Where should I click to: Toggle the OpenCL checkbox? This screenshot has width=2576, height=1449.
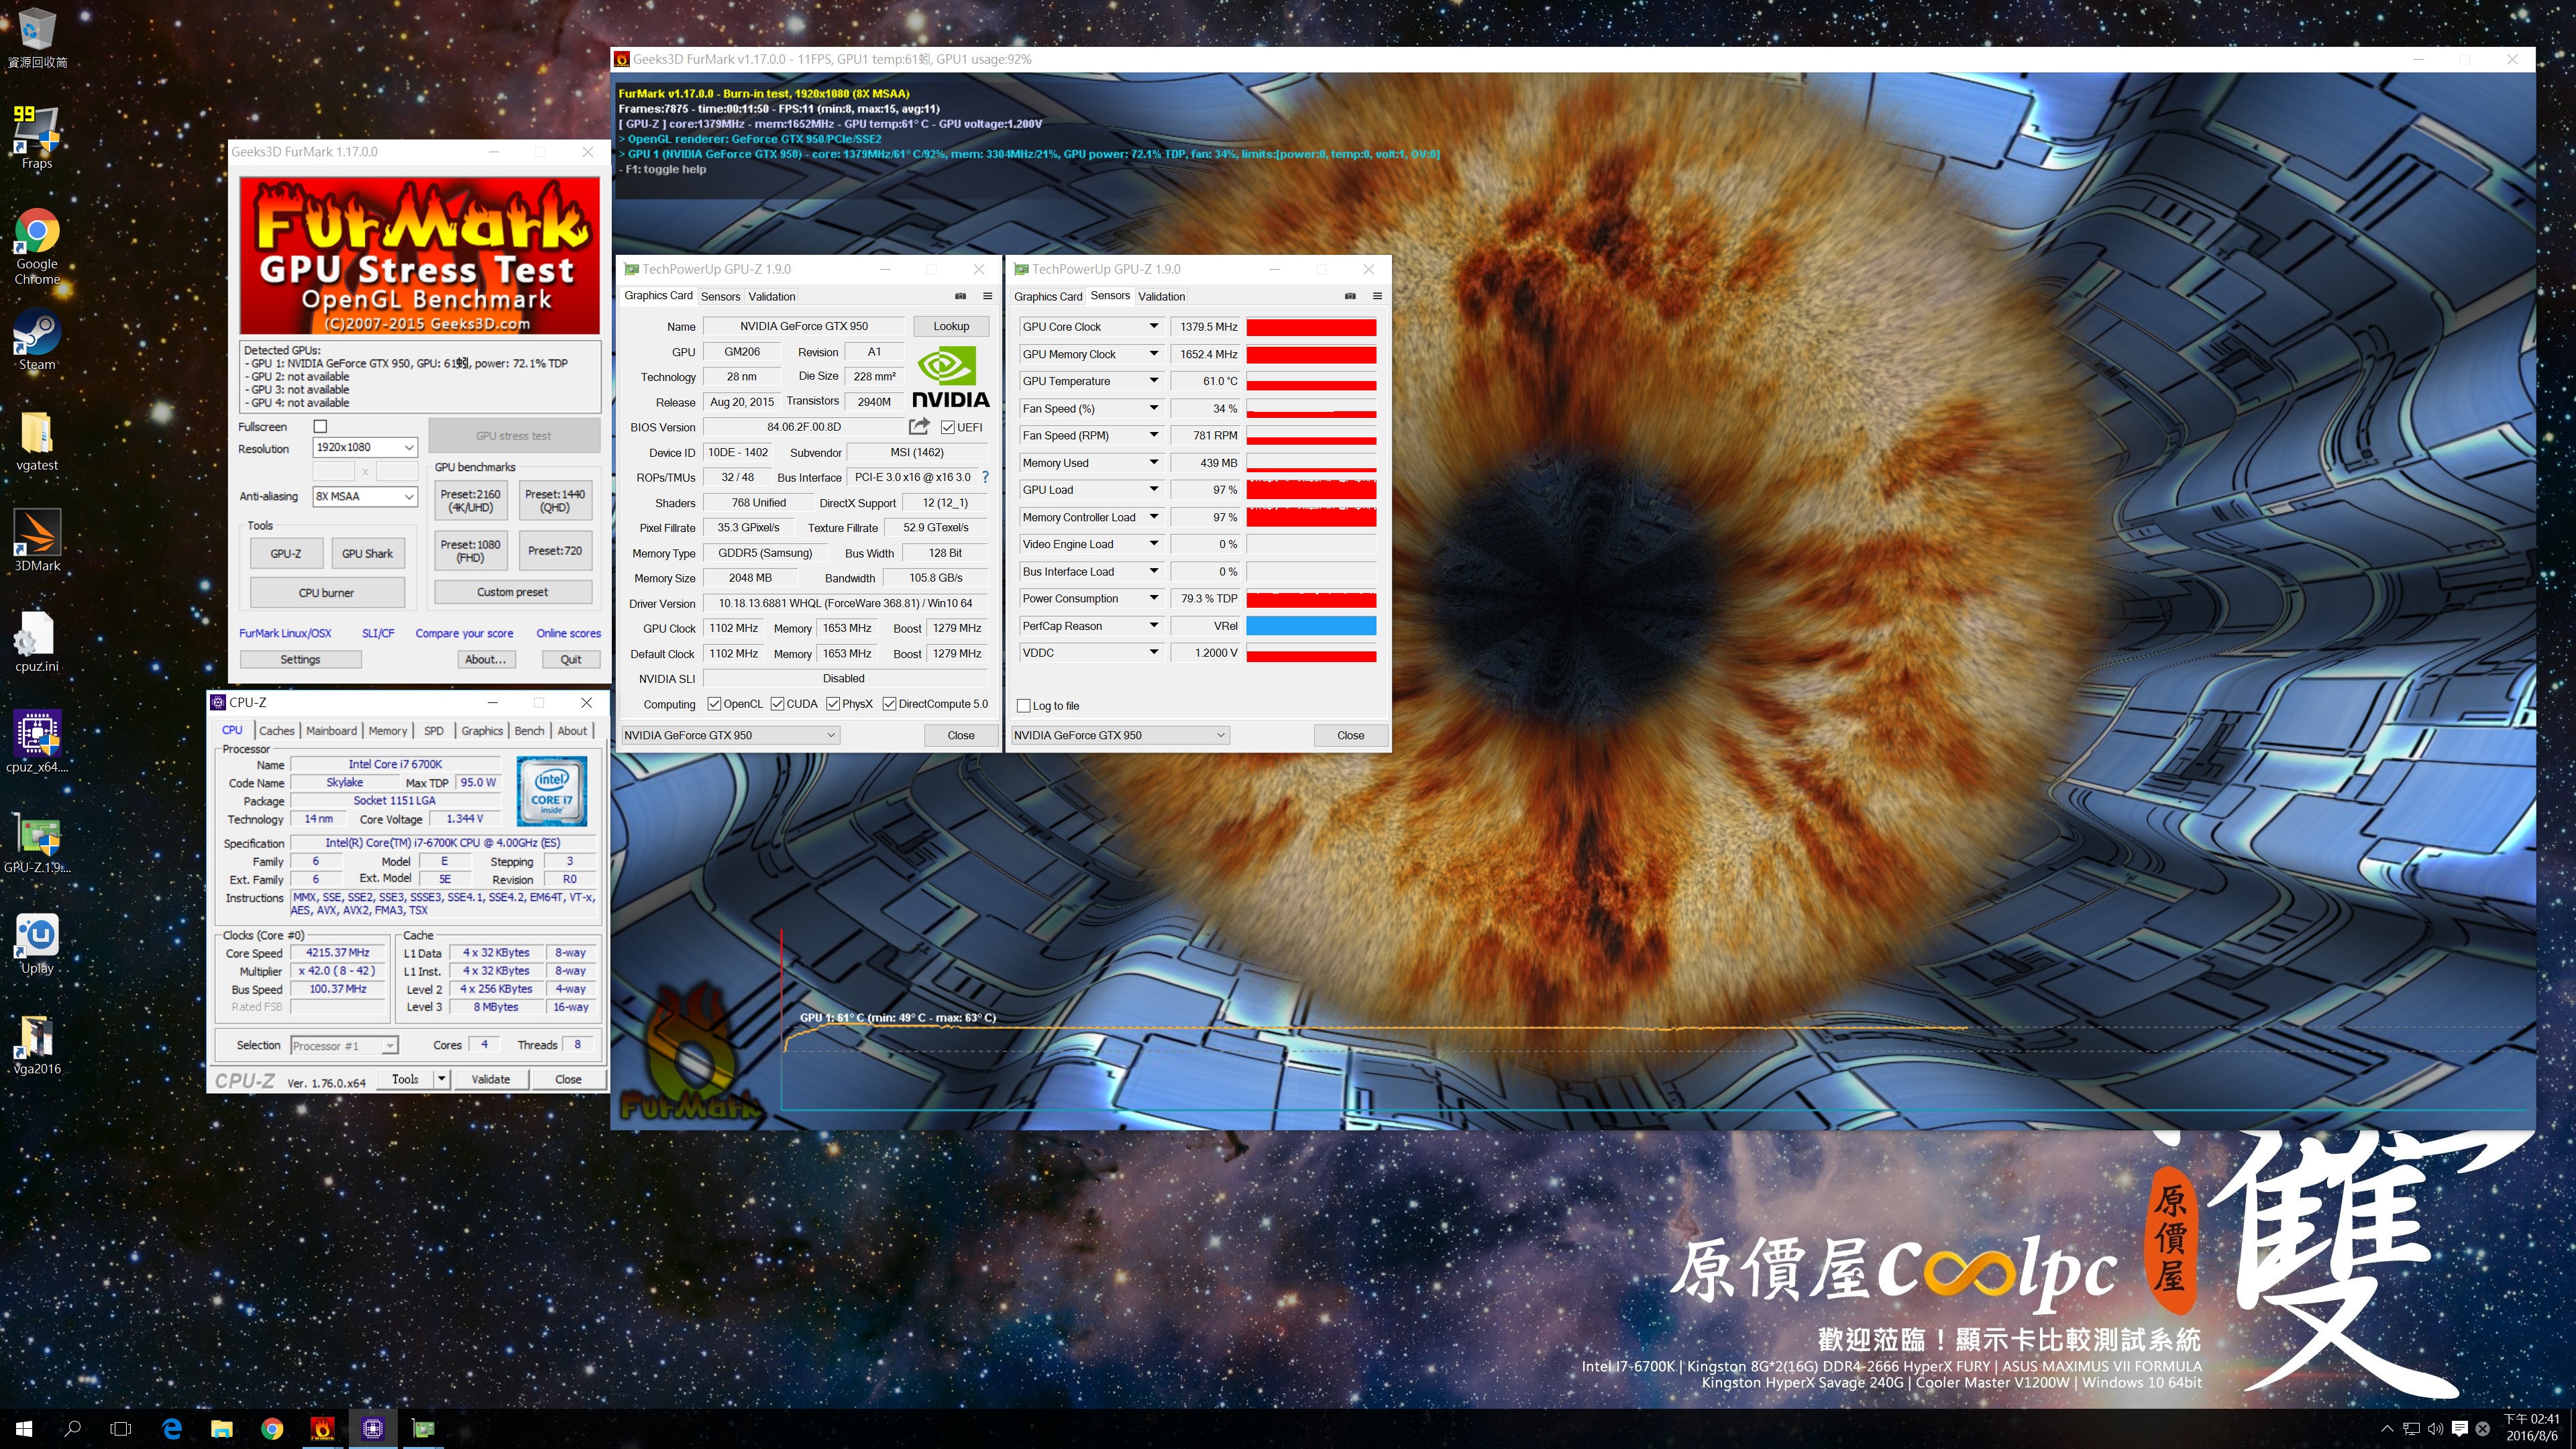point(714,704)
